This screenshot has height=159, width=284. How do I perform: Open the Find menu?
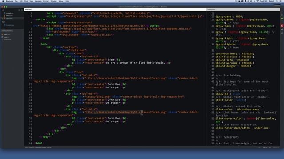26,1
